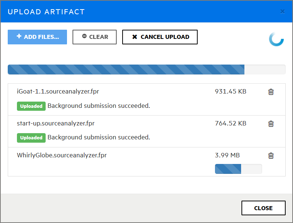Select the iGoat-1.1.sourceanalyzer.fpr file name

pos(58,91)
